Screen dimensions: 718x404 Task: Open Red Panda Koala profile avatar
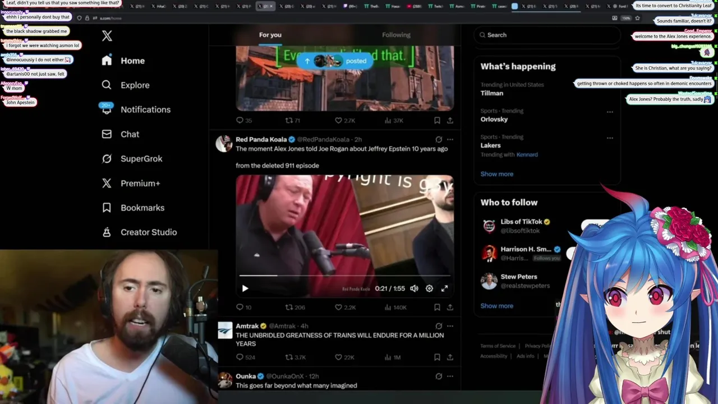(x=224, y=144)
